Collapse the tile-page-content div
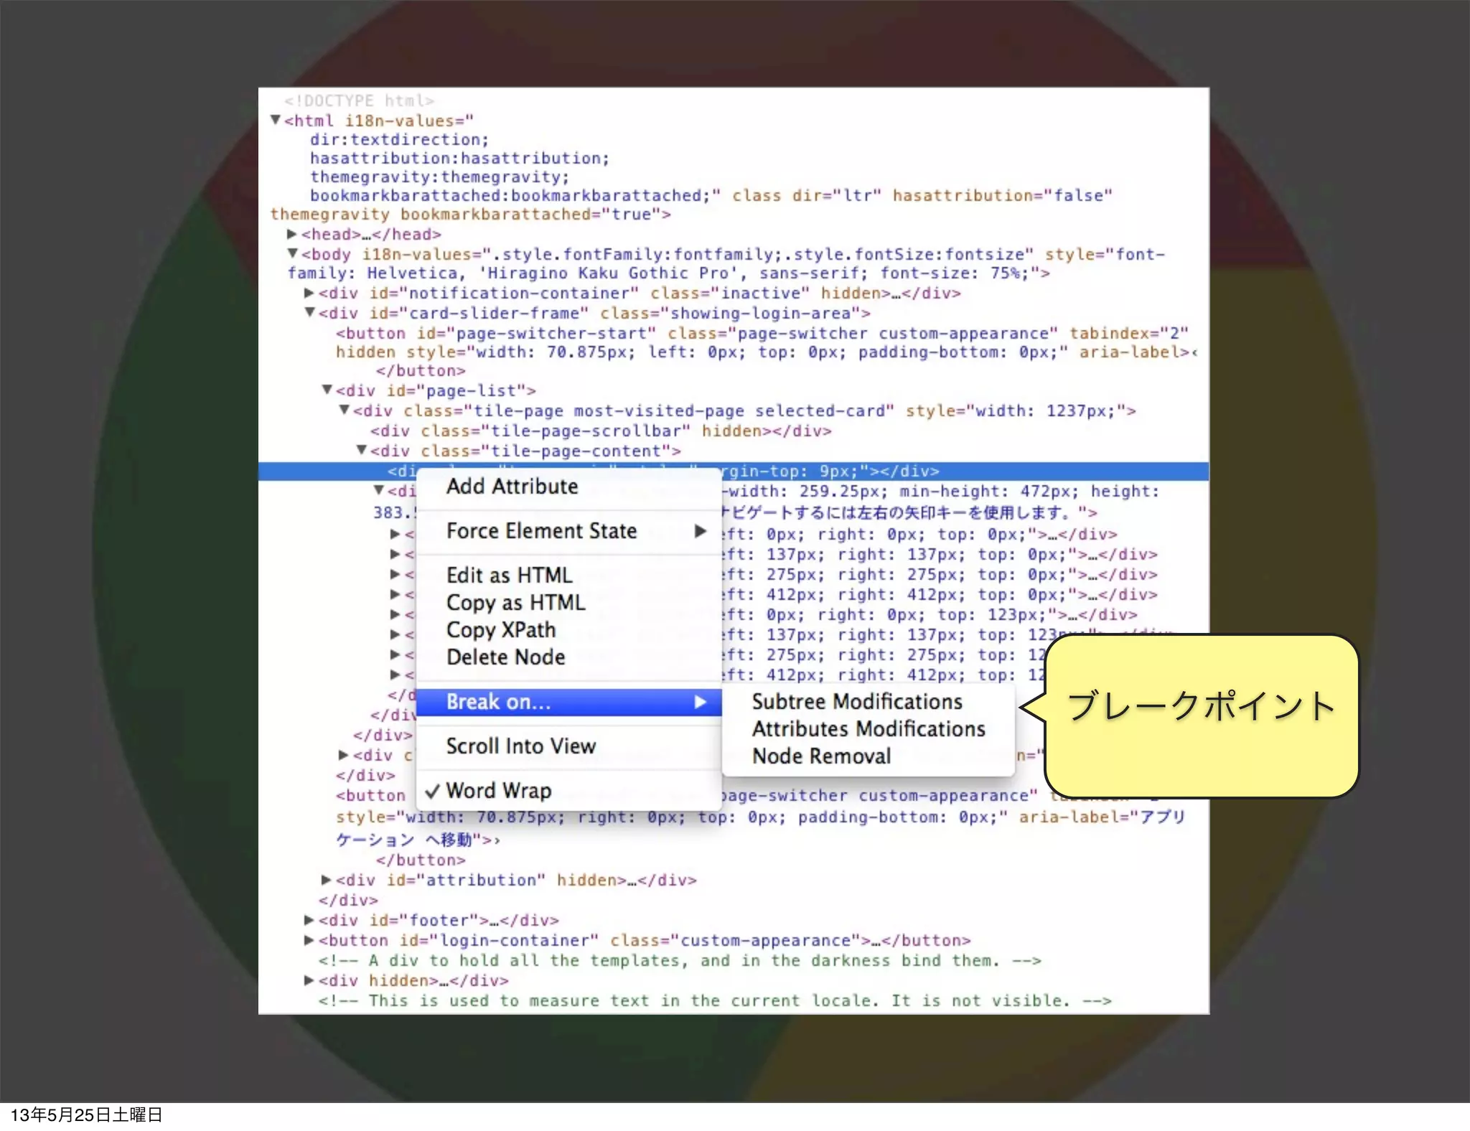The width and height of the screenshot is (1470, 1131). 361,450
